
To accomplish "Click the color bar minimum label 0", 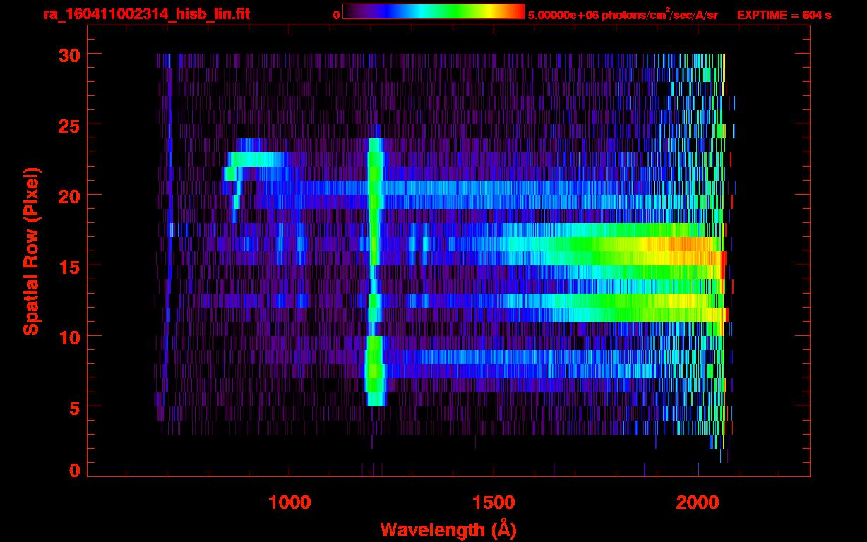I will click(x=336, y=15).
